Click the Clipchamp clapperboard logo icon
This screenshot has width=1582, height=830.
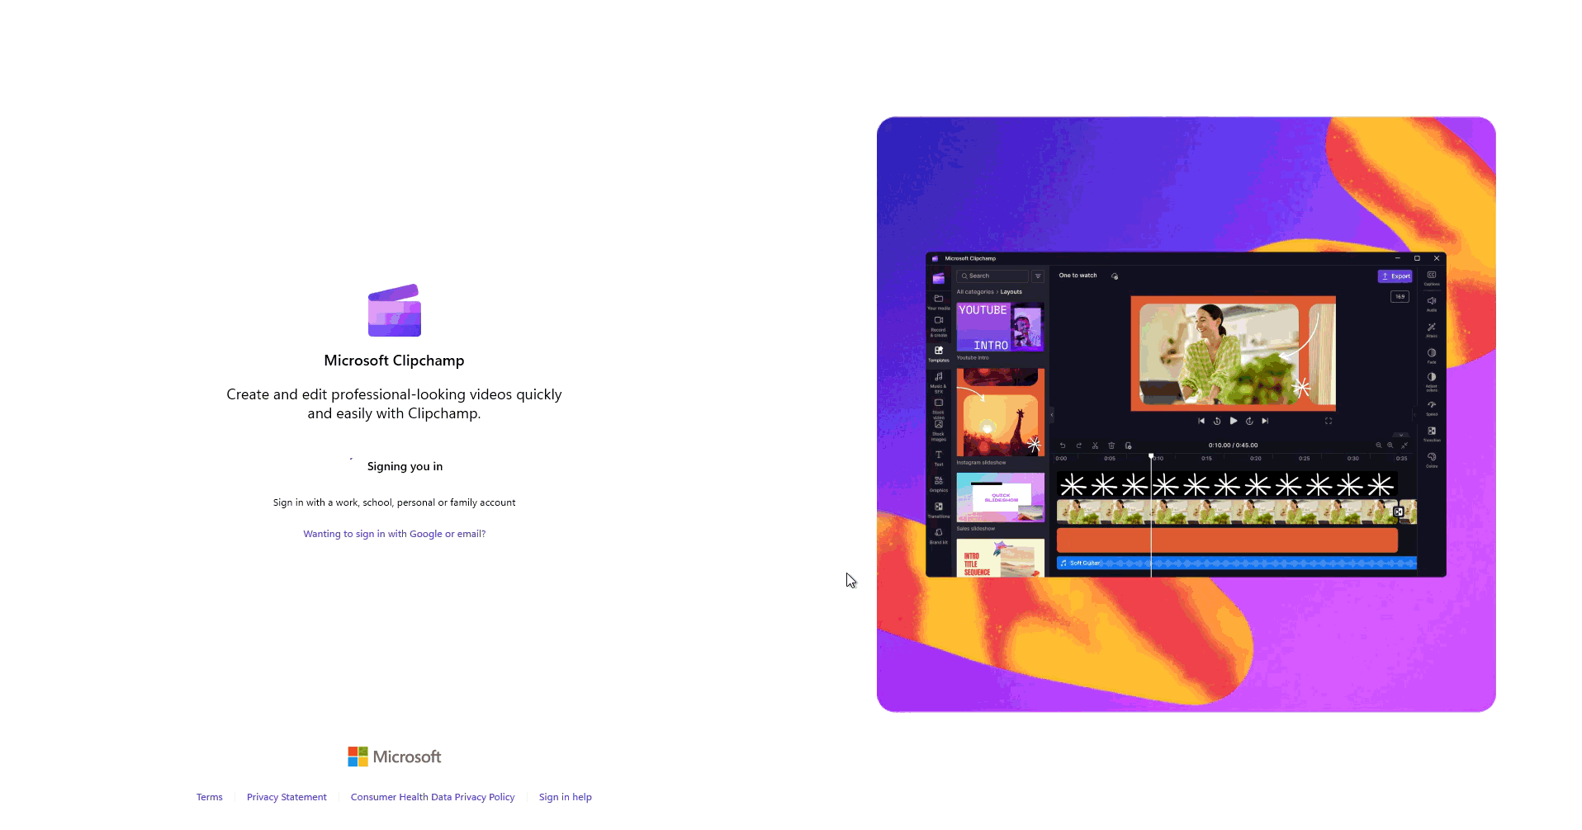tap(395, 310)
